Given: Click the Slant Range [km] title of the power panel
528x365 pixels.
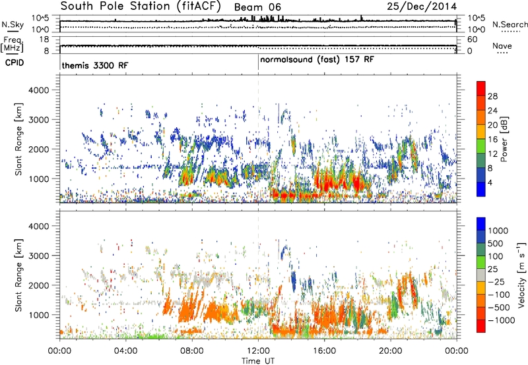Looking at the screenshot, I should (18, 139).
